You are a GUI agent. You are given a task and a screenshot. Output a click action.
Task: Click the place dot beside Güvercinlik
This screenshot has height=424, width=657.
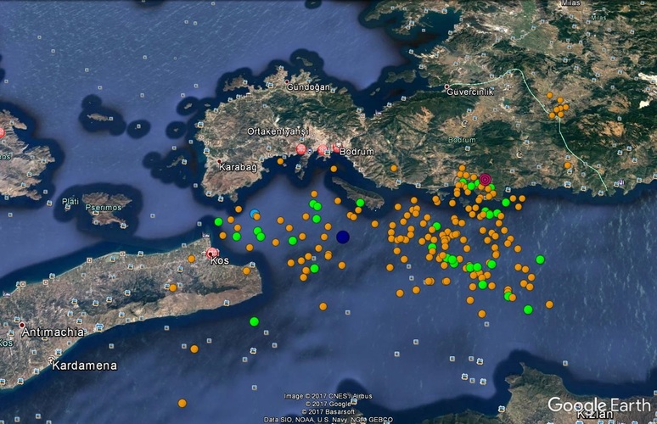tap(446, 86)
